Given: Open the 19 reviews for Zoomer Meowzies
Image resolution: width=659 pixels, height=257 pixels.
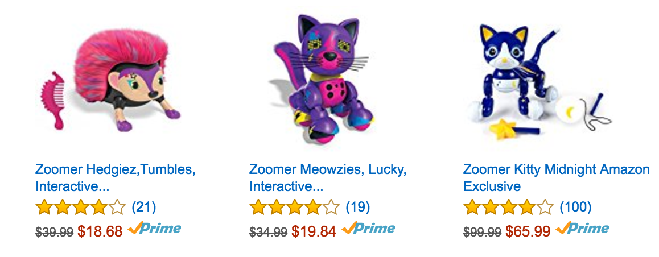Looking at the screenshot, I should coord(357,207).
